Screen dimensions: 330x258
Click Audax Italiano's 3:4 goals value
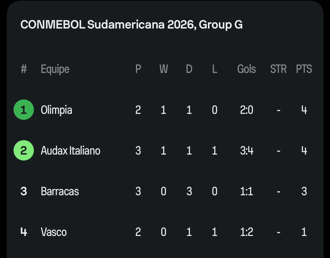(x=246, y=150)
